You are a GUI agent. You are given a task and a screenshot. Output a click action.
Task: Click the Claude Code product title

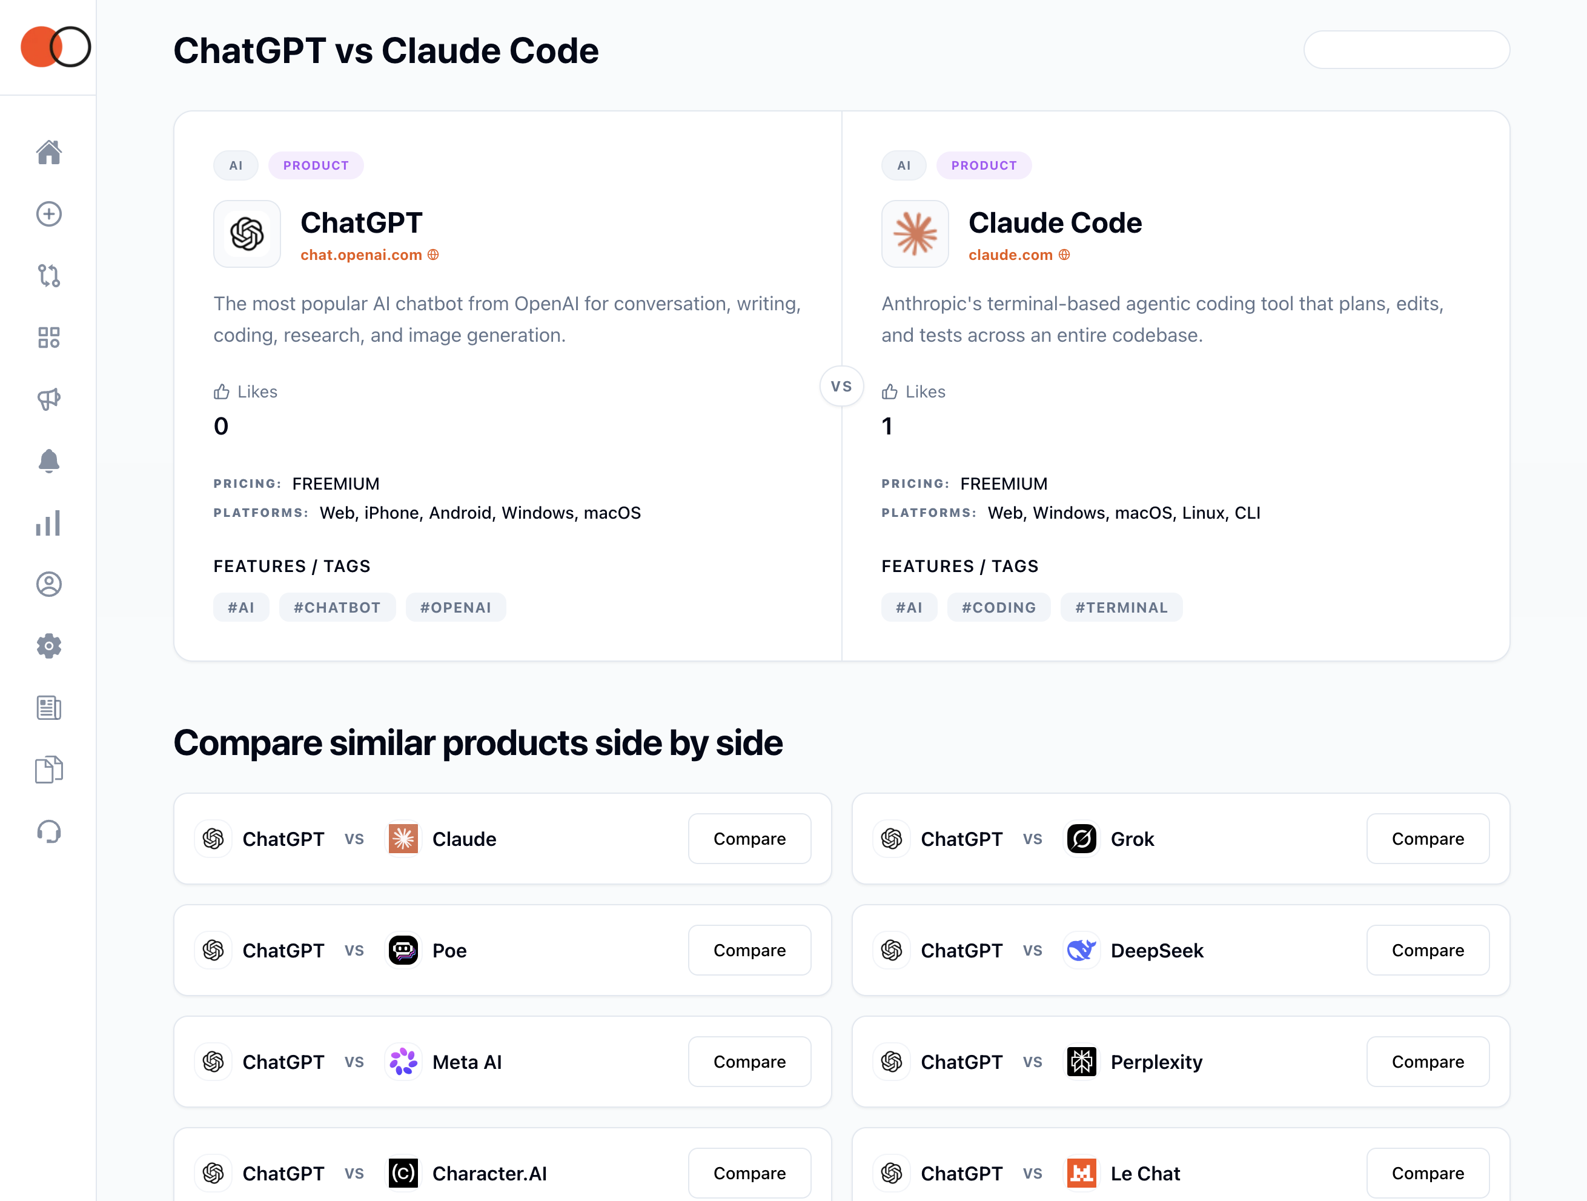[1055, 222]
